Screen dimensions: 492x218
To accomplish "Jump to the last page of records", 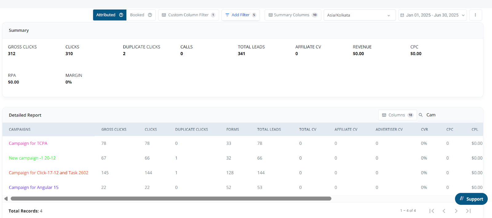I will tap(468, 211).
